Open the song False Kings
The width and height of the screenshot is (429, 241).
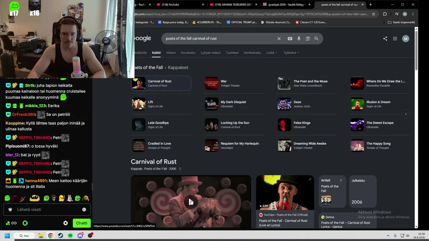click(x=307, y=125)
